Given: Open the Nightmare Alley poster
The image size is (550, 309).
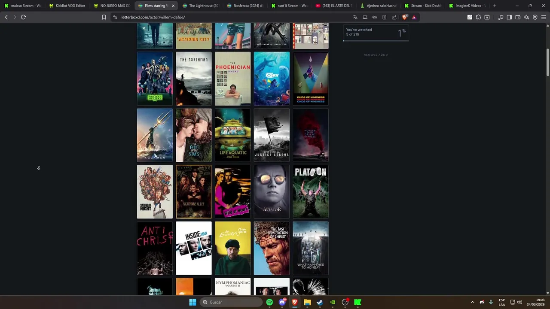Looking at the screenshot, I should pos(194,192).
